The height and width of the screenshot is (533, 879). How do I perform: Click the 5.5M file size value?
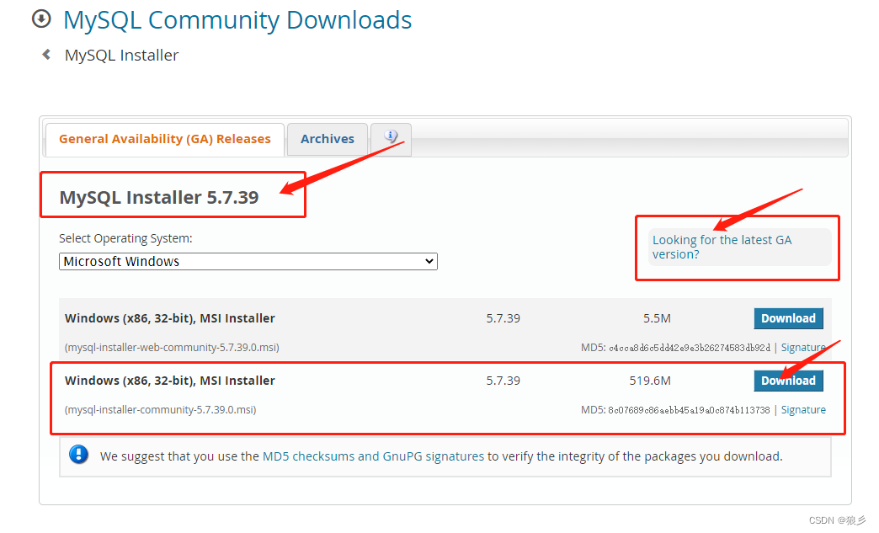[657, 318]
